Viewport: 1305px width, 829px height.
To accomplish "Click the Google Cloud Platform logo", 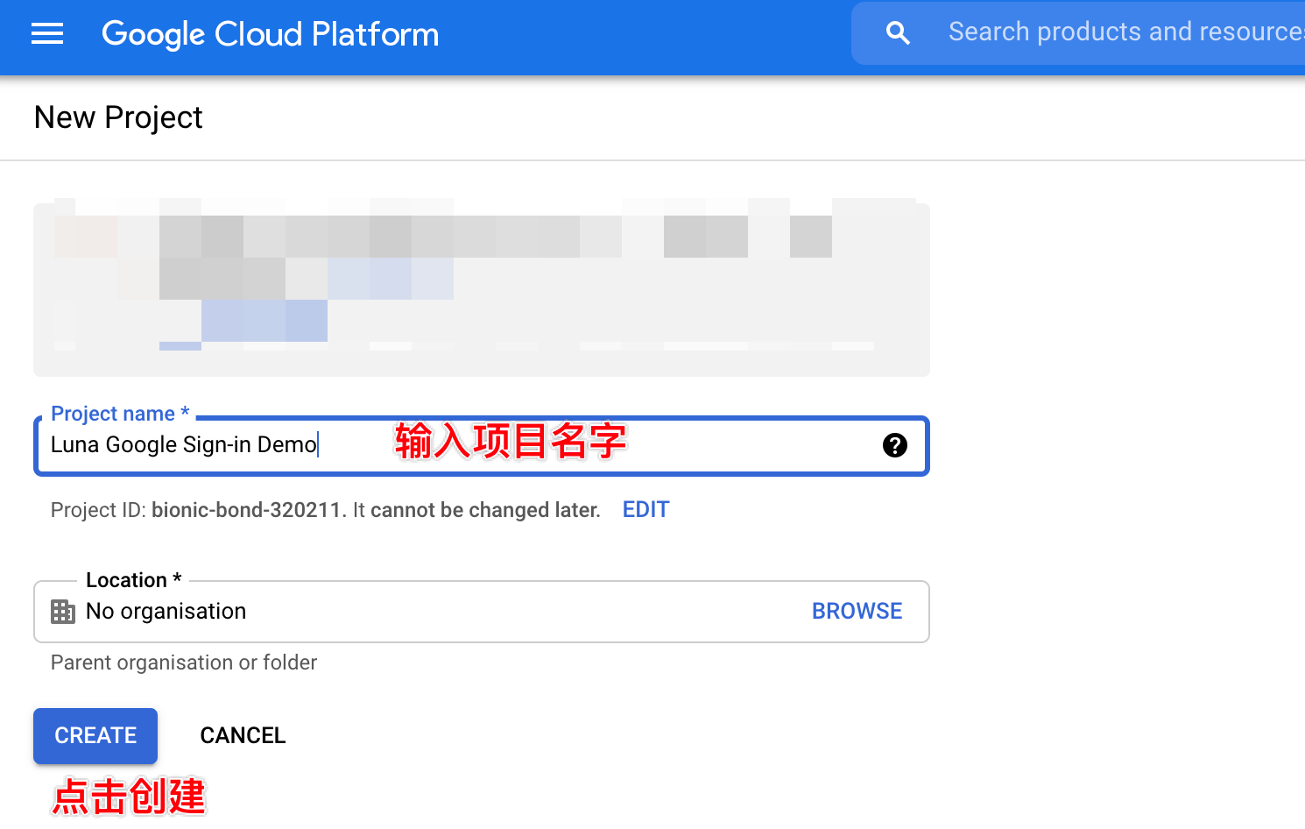I will point(271,34).
